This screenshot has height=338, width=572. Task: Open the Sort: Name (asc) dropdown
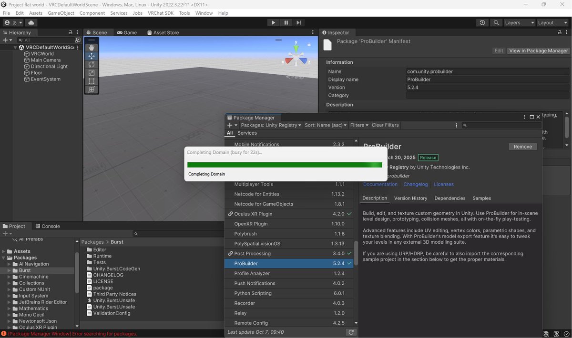point(326,125)
